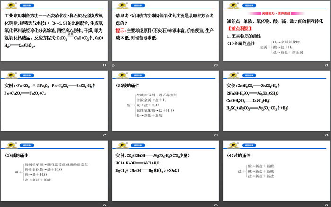Click the logo icon on slide 19
The image size is (331, 207).
pos(9,5)
